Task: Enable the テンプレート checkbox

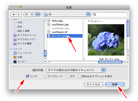Action: pyautogui.click(x=45, y=76)
